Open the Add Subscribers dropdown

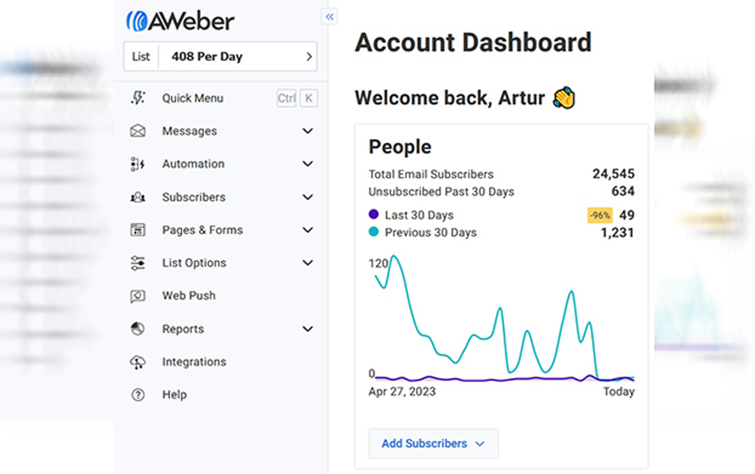[433, 444]
